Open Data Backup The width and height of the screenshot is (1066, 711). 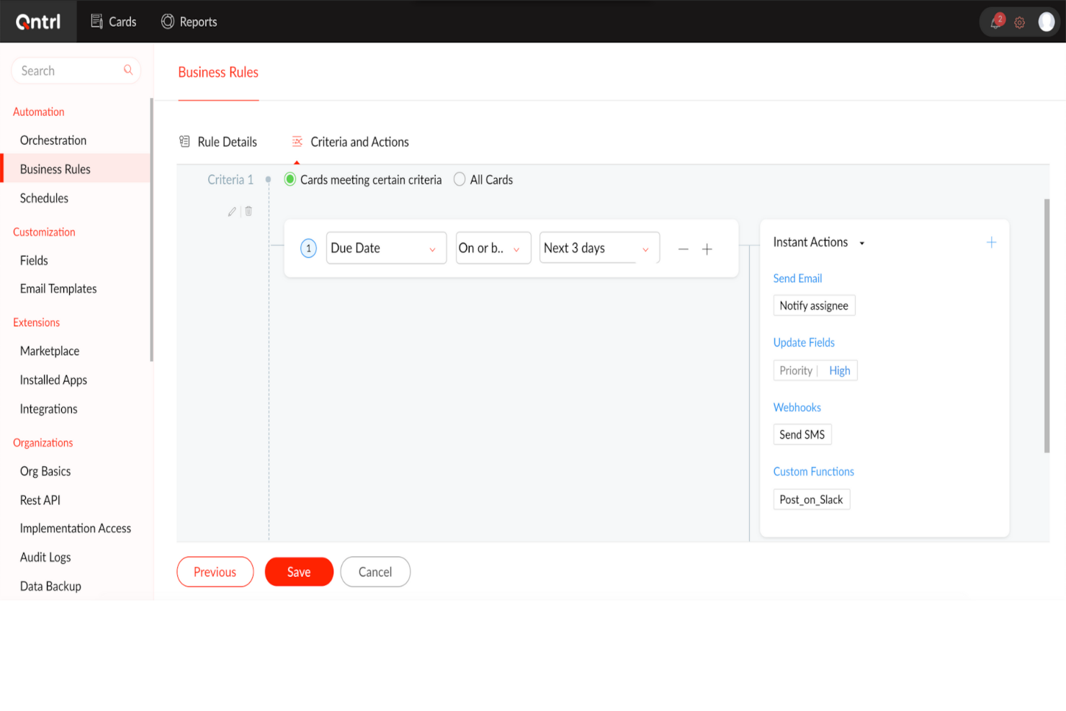[x=50, y=586]
